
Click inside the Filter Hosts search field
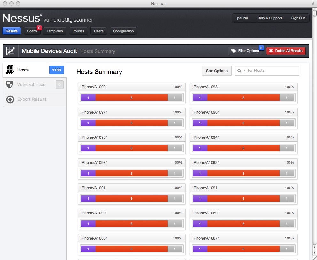[268, 71]
